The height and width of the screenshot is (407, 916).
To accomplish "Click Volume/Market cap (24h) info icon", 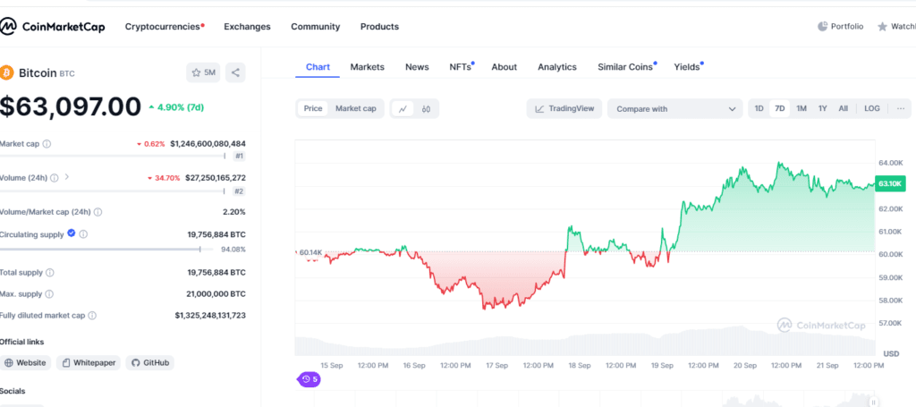I will [x=98, y=212].
